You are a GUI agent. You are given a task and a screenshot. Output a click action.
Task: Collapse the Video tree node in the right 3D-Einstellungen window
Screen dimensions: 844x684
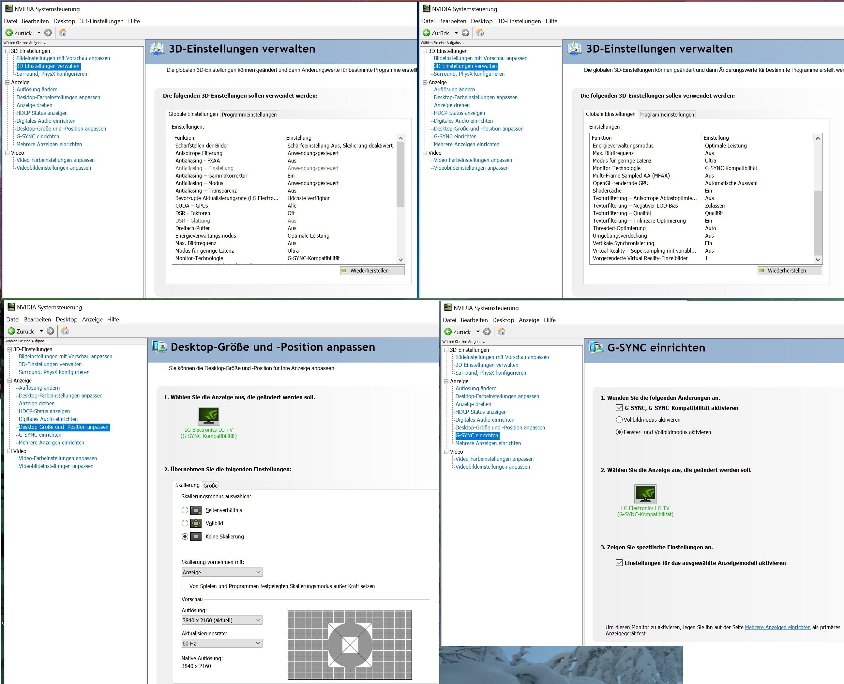point(424,153)
